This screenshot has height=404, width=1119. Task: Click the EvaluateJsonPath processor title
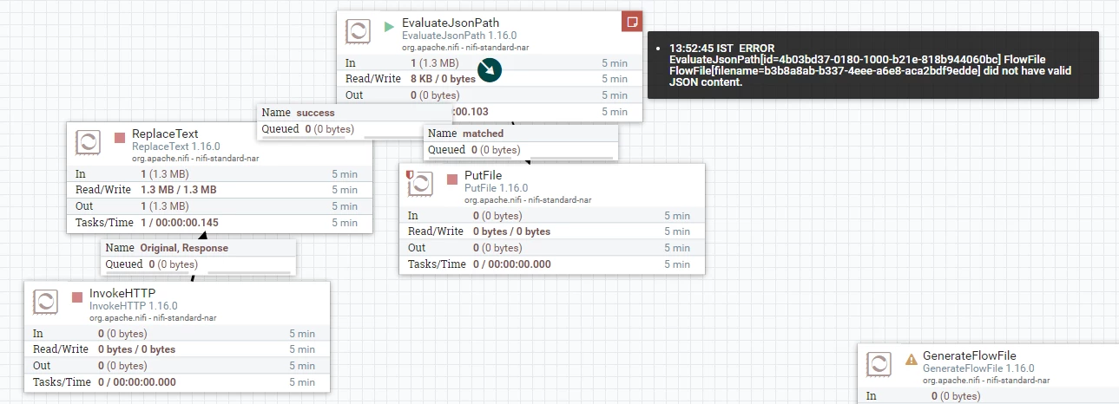(451, 23)
